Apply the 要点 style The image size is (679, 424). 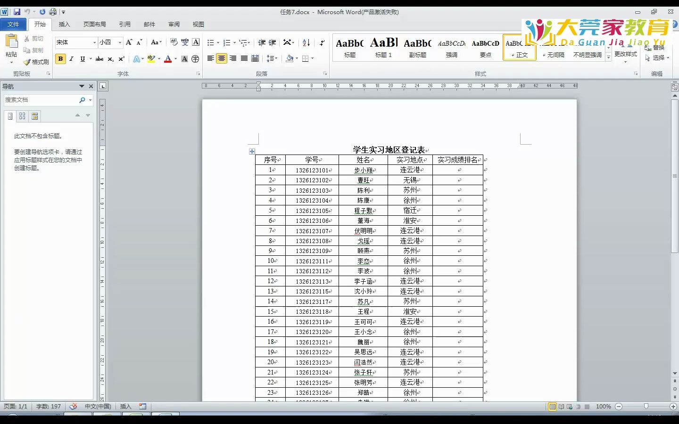(x=486, y=48)
